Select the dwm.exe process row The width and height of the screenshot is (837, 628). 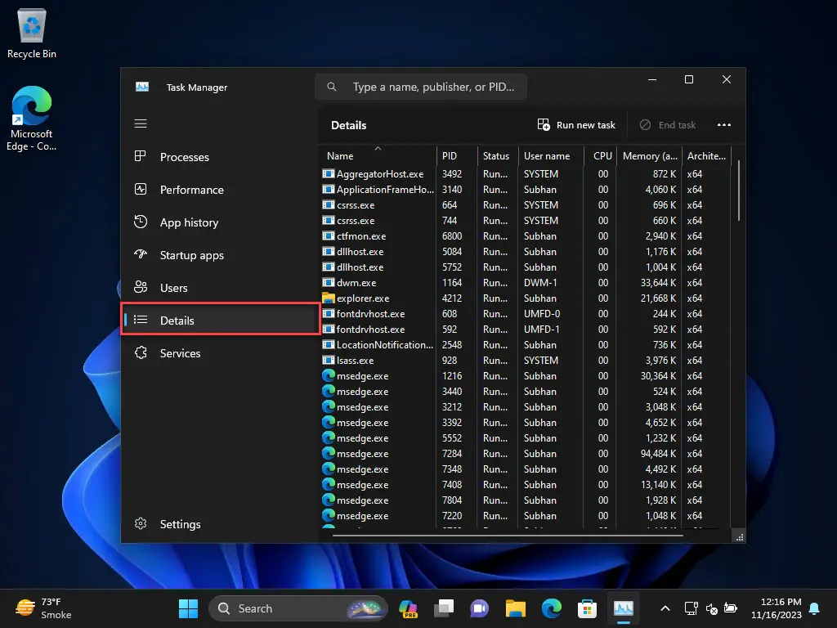pos(526,282)
